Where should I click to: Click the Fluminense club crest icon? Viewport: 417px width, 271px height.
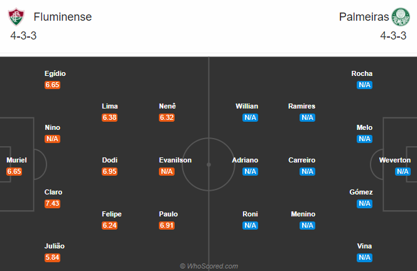click(x=16, y=17)
